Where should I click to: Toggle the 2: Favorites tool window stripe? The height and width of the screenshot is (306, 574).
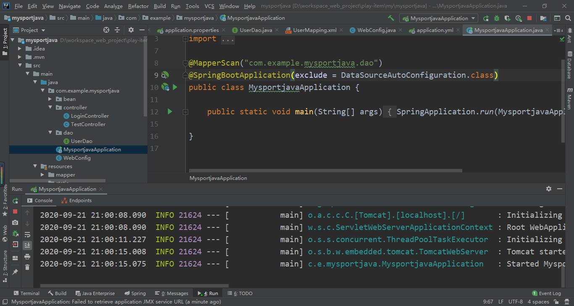point(5,201)
